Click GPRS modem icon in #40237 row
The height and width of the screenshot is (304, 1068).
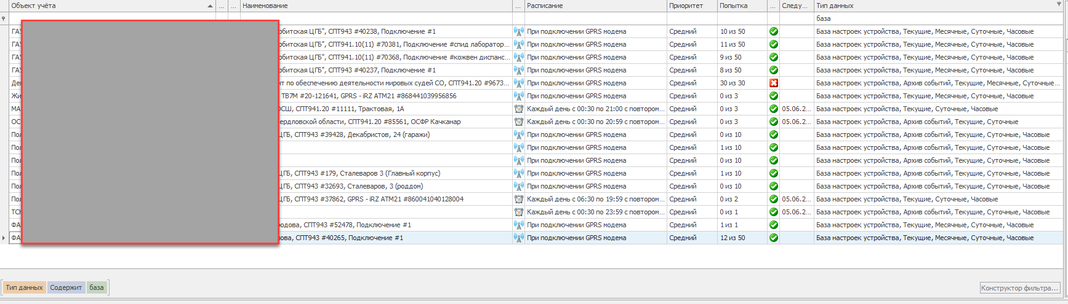click(x=518, y=70)
